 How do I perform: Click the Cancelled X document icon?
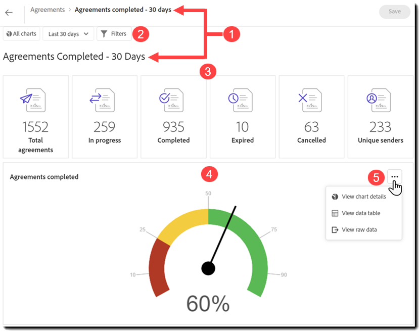[x=310, y=100]
